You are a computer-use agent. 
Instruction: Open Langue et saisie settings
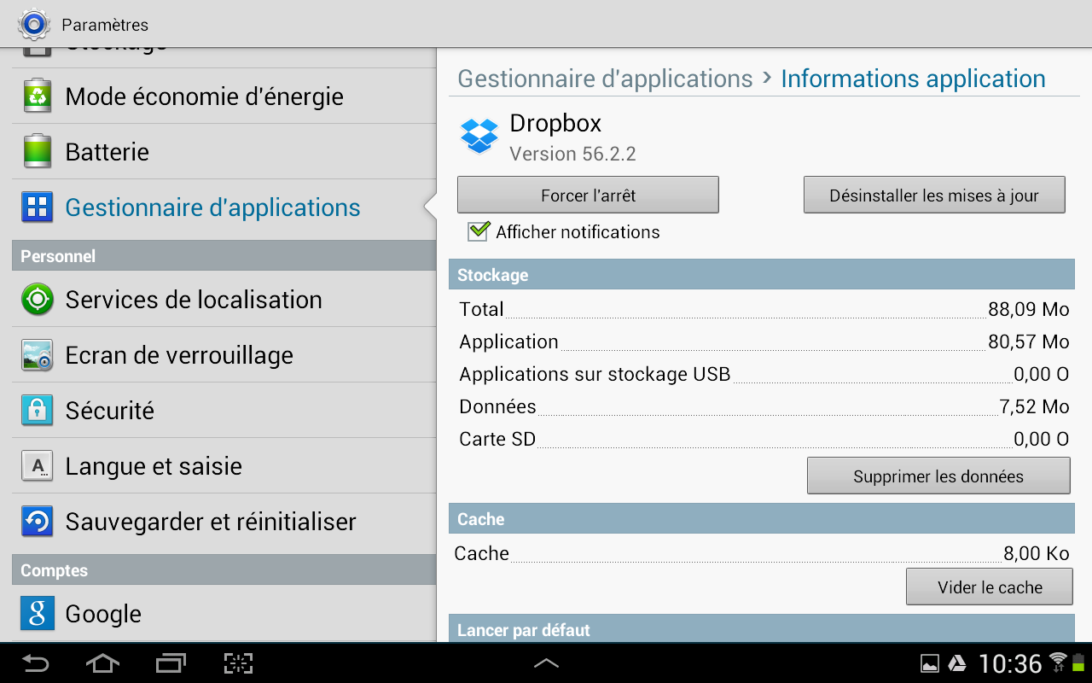coord(224,466)
